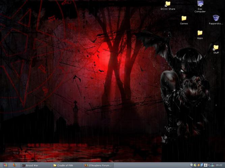Click the white calendar-like tray icon
This screenshot has width=225, height=168.
pos(205,165)
